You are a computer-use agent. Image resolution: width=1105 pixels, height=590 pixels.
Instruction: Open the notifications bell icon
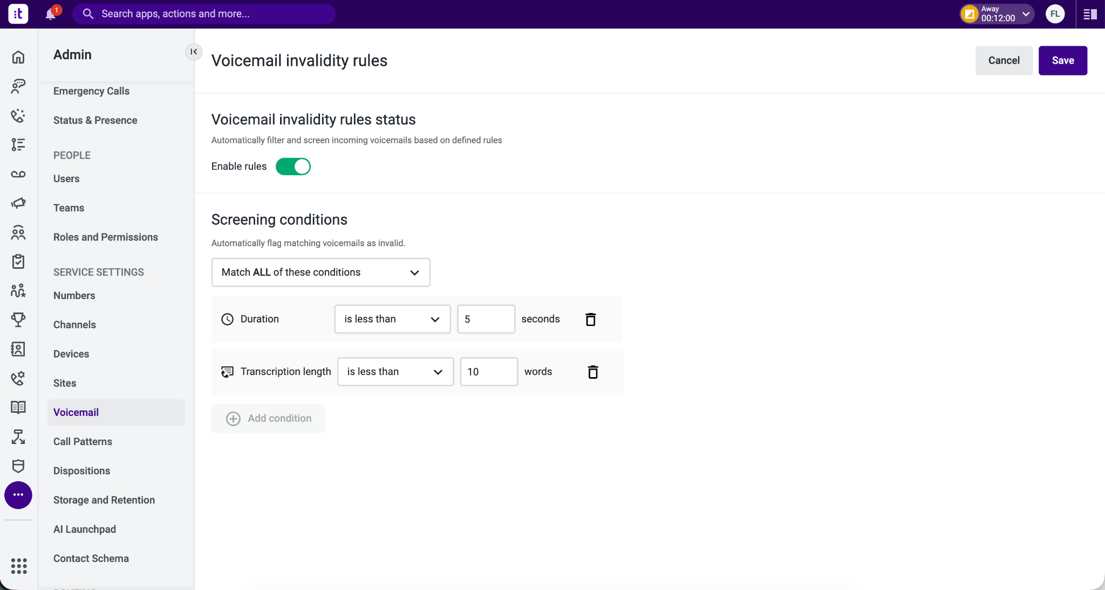pyautogui.click(x=51, y=13)
